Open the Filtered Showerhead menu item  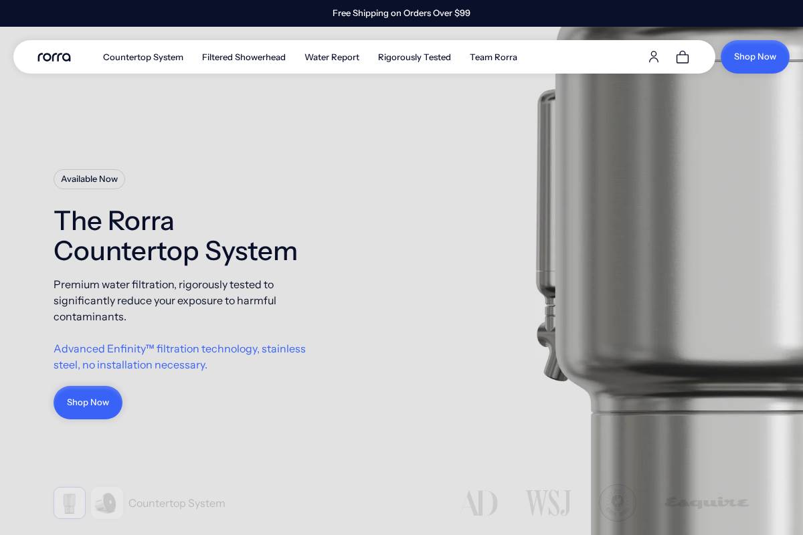click(244, 57)
